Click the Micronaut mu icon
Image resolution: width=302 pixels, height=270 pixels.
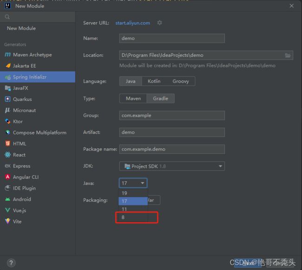point(7,110)
